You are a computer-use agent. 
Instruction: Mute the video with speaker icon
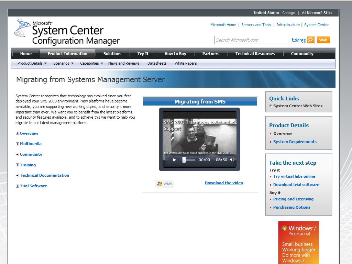[232, 160]
